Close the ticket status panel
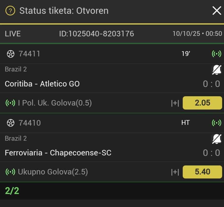 point(217,11)
